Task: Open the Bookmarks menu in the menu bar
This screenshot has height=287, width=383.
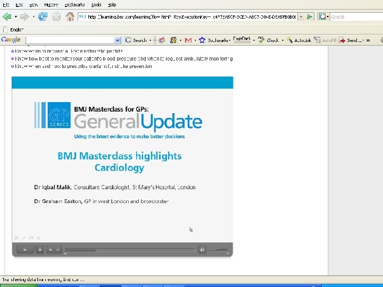Action: pos(74,5)
